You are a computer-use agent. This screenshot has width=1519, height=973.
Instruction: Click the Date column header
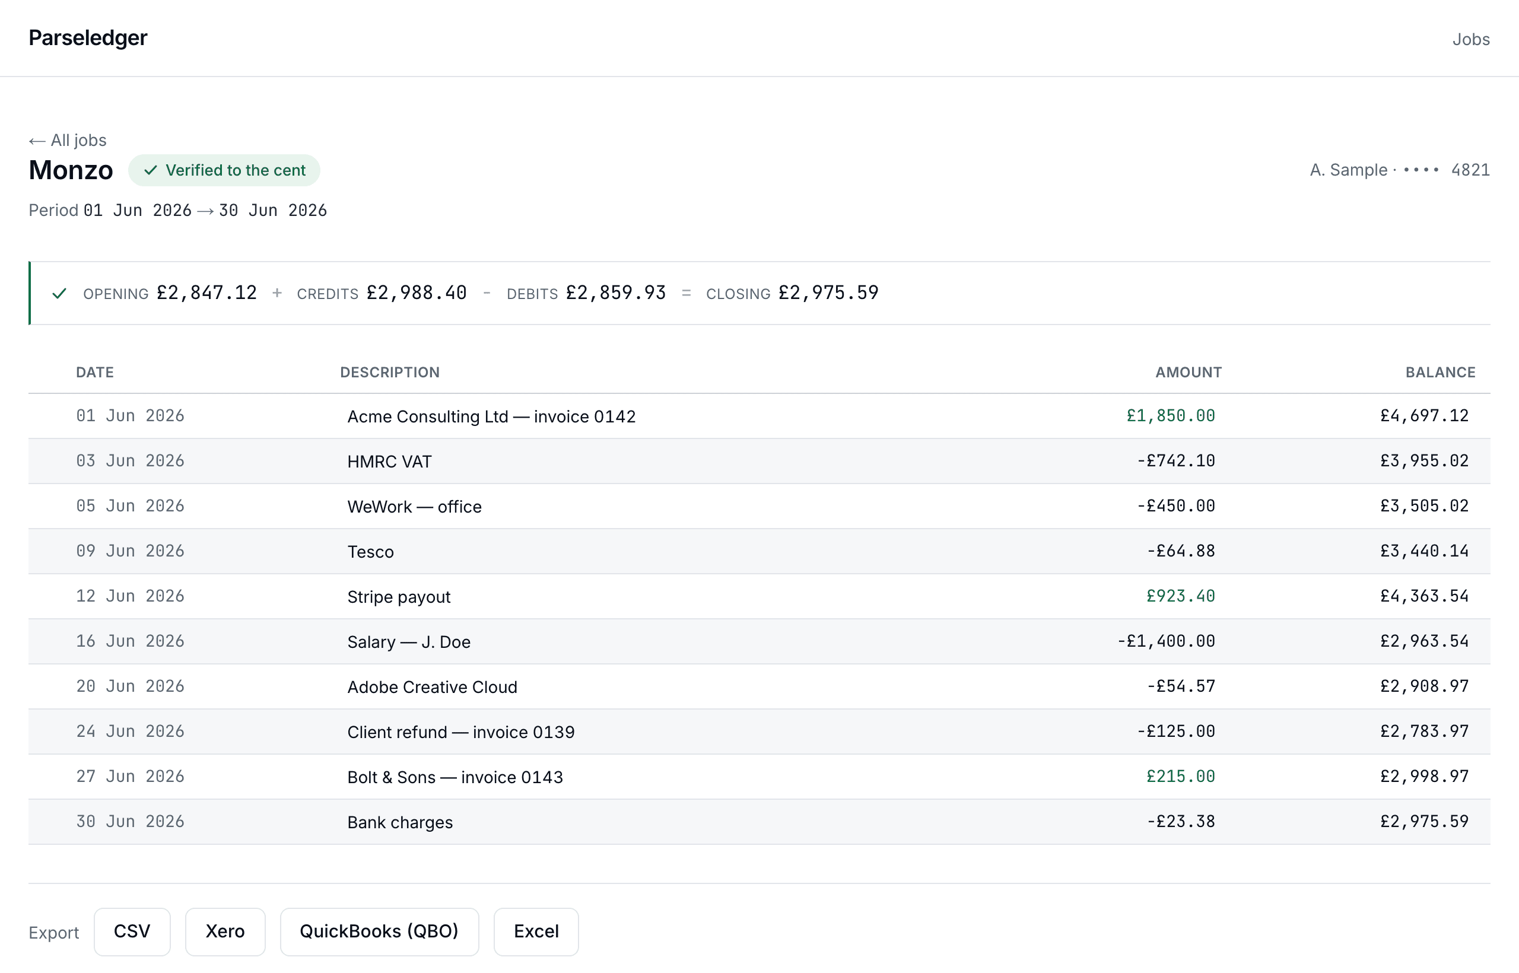click(x=95, y=372)
